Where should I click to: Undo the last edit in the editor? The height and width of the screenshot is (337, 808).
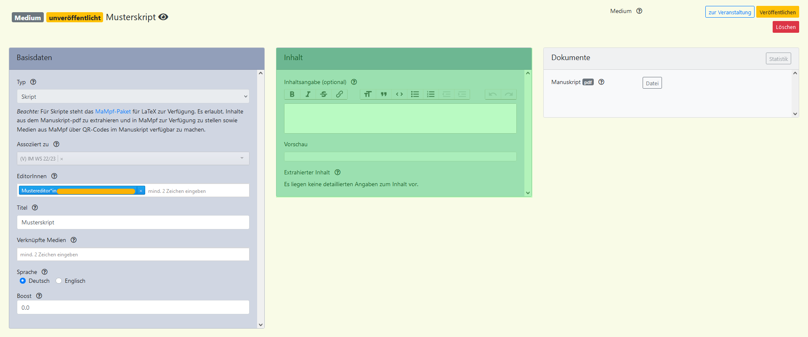(x=493, y=94)
